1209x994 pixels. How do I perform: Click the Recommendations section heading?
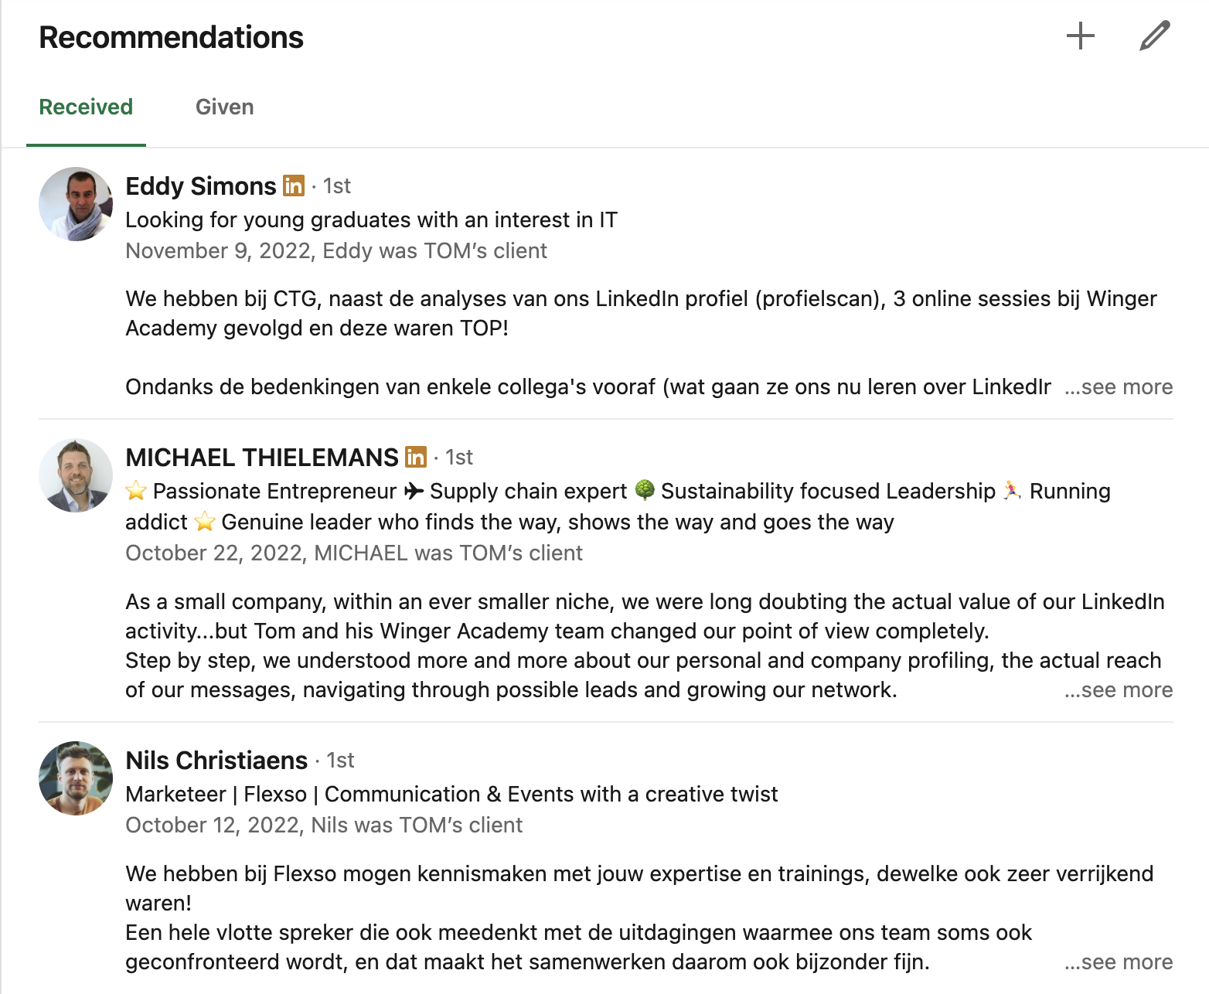pos(171,37)
